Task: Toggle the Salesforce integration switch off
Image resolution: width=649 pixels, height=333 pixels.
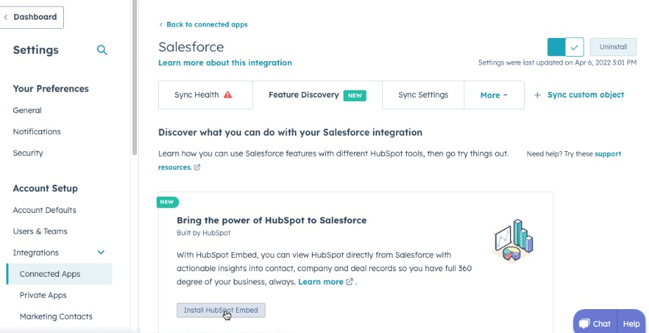Action: click(565, 47)
